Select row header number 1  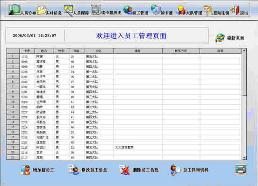(x=13, y=57)
